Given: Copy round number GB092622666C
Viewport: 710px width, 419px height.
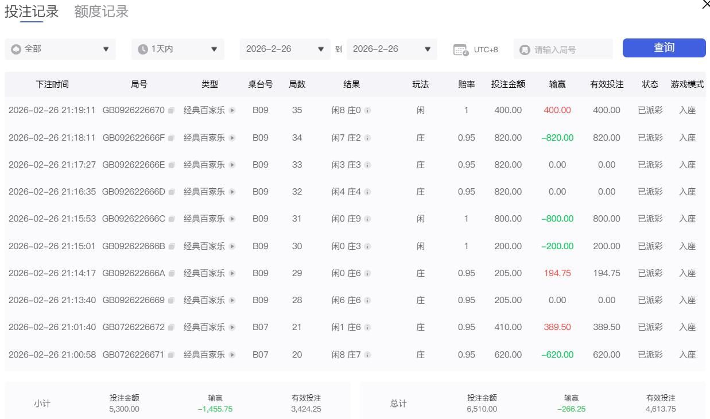Looking at the screenshot, I should pyautogui.click(x=171, y=219).
